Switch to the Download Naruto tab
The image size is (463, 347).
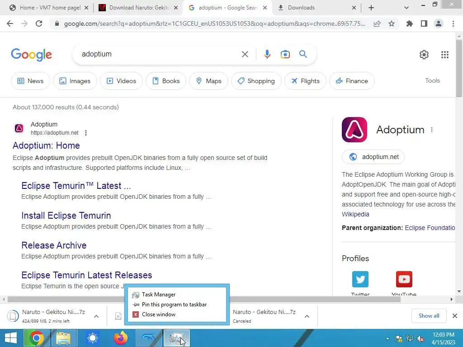coord(139,8)
